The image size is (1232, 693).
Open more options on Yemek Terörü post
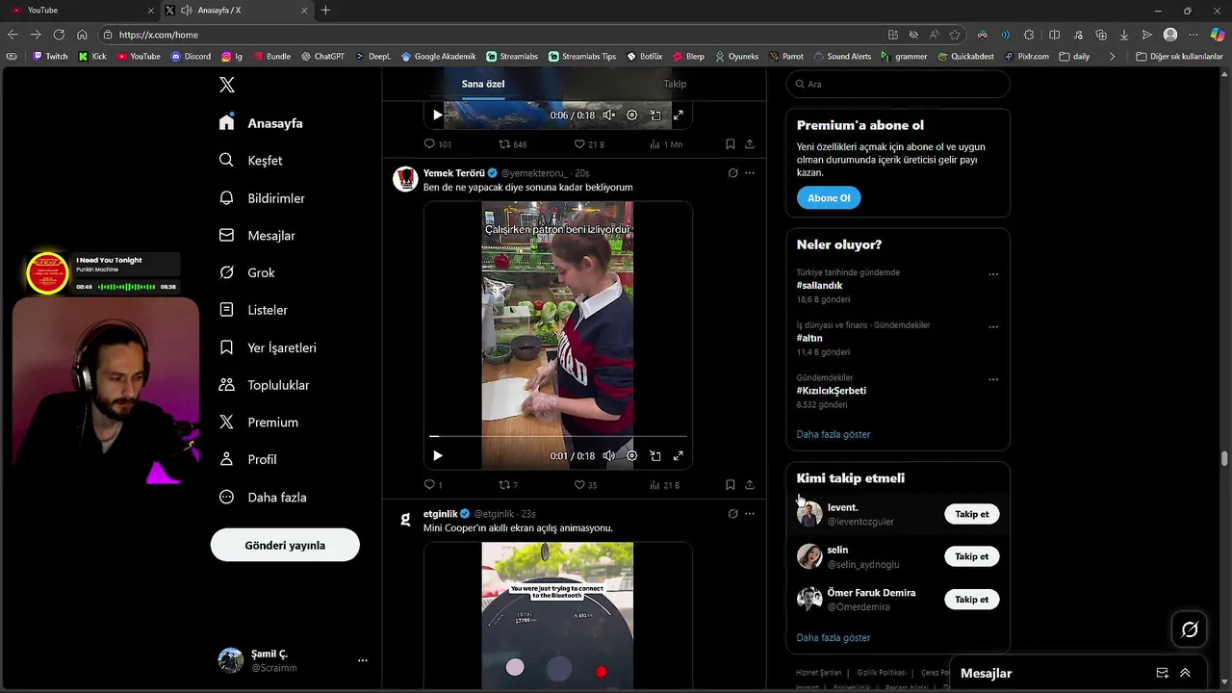750,173
